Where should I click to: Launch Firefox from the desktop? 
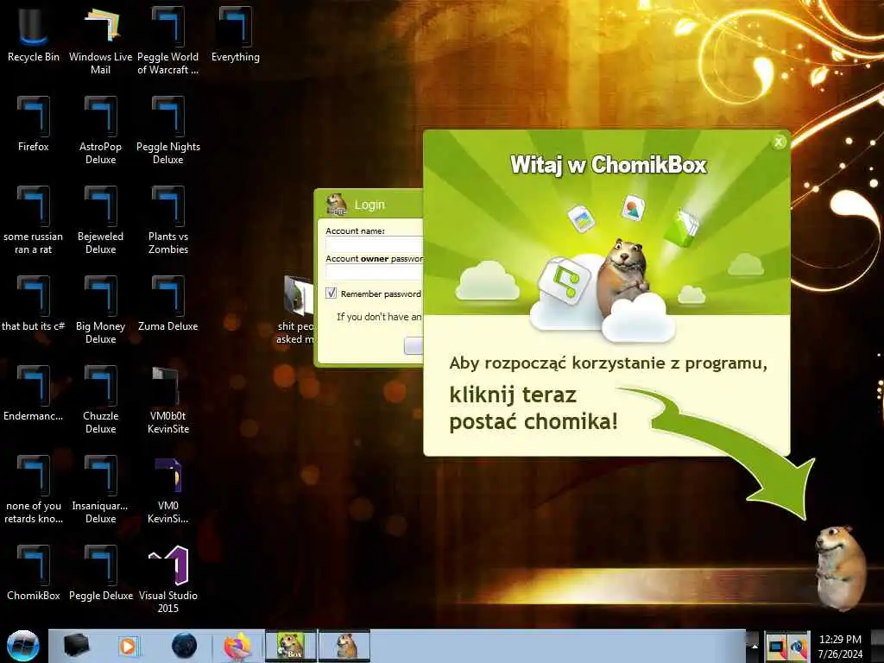[x=34, y=124]
